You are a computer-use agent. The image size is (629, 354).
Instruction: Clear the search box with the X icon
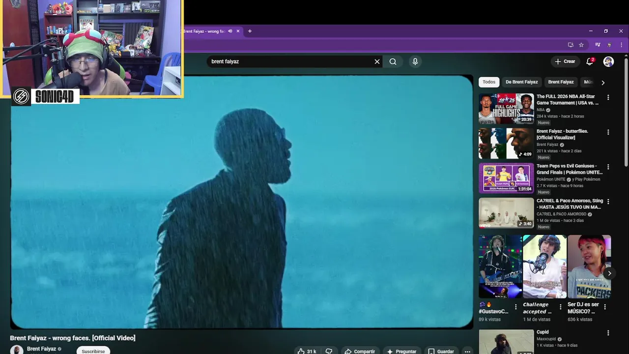[x=377, y=61]
